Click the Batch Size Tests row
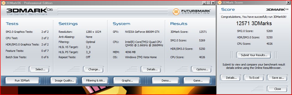Image resolution: width=292 pixels, height=95 pixels. 27,57
